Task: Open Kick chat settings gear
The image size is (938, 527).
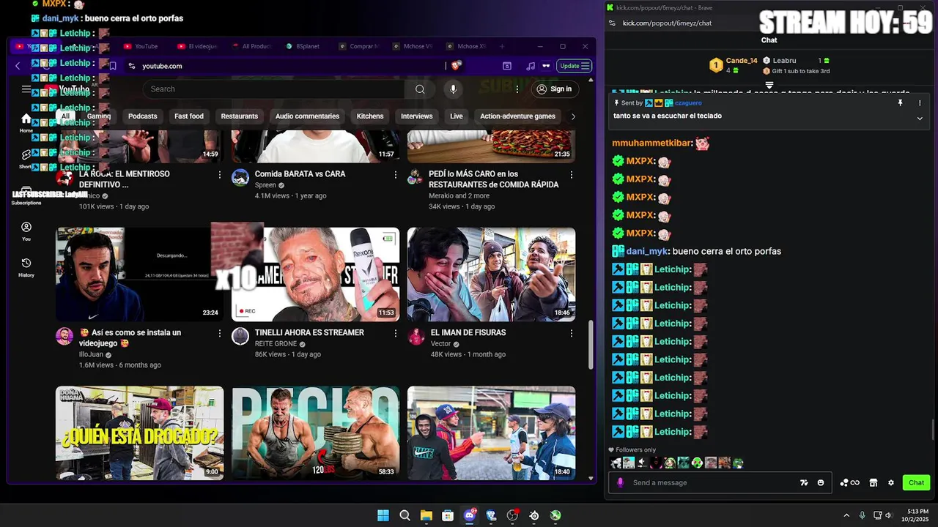Action: (891, 483)
